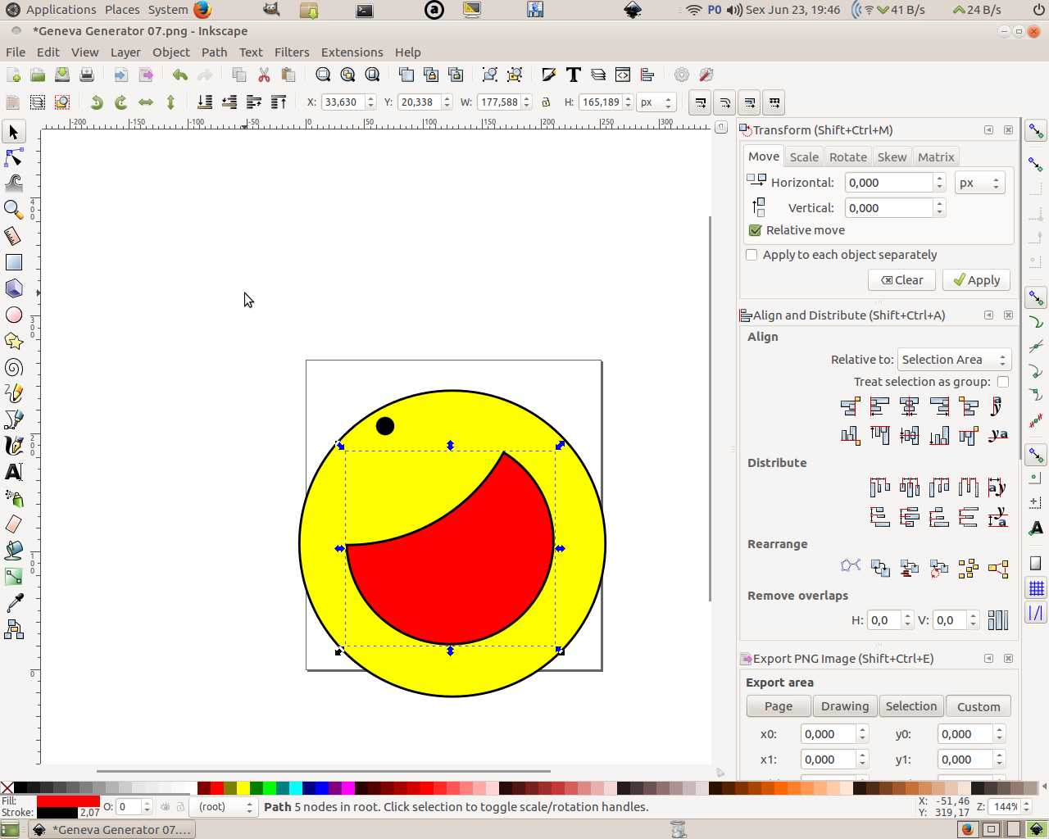The width and height of the screenshot is (1049, 839).
Task: Select the Tweak tool
Action: click(14, 183)
